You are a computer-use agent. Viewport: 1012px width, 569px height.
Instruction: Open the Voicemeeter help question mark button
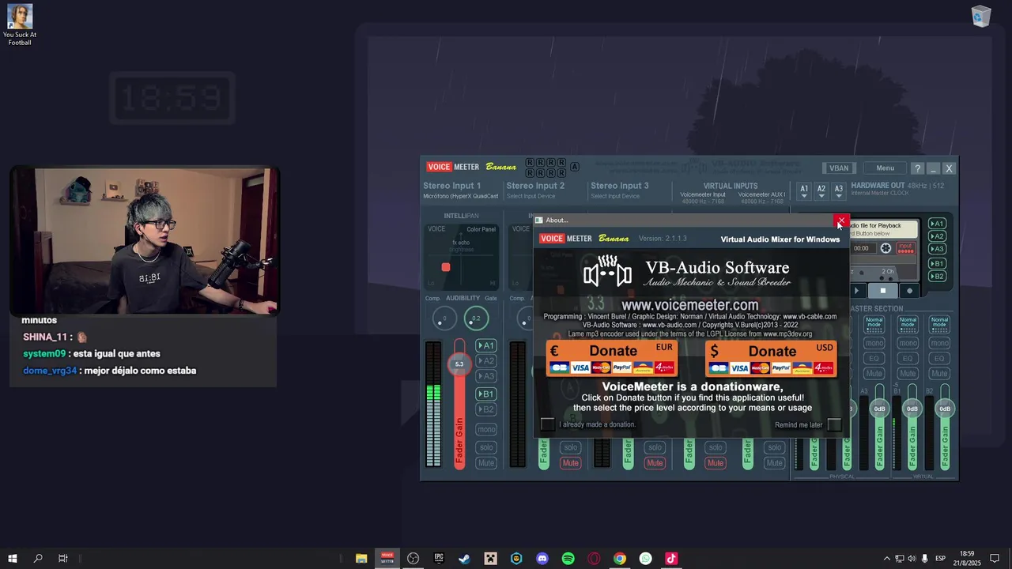(917, 168)
